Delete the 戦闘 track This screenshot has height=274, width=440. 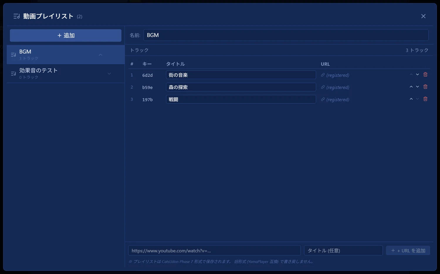click(x=425, y=99)
